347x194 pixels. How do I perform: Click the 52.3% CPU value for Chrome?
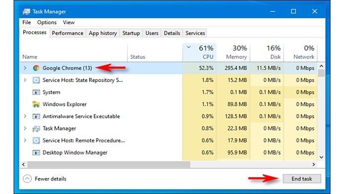click(x=206, y=68)
